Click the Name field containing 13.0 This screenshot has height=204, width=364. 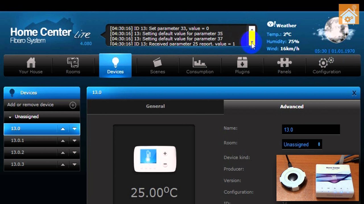click(311, 129)
